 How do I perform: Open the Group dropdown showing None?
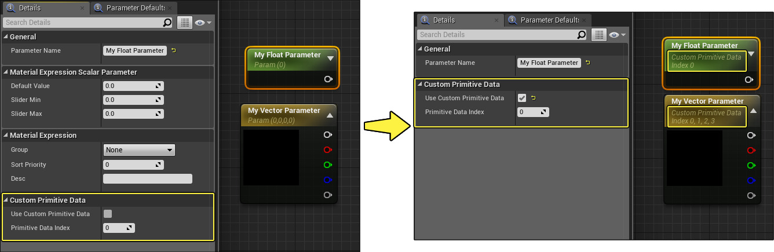(139, 150)
